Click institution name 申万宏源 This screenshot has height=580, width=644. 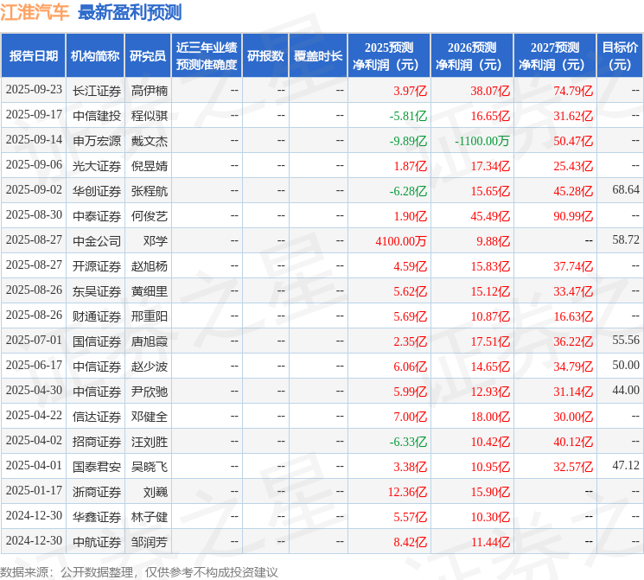pyautogui.click(x=97, y=141)
